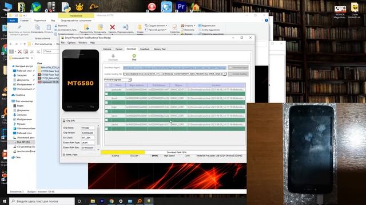
Task: Switch to the Readback tab
Action: (145, 49)
